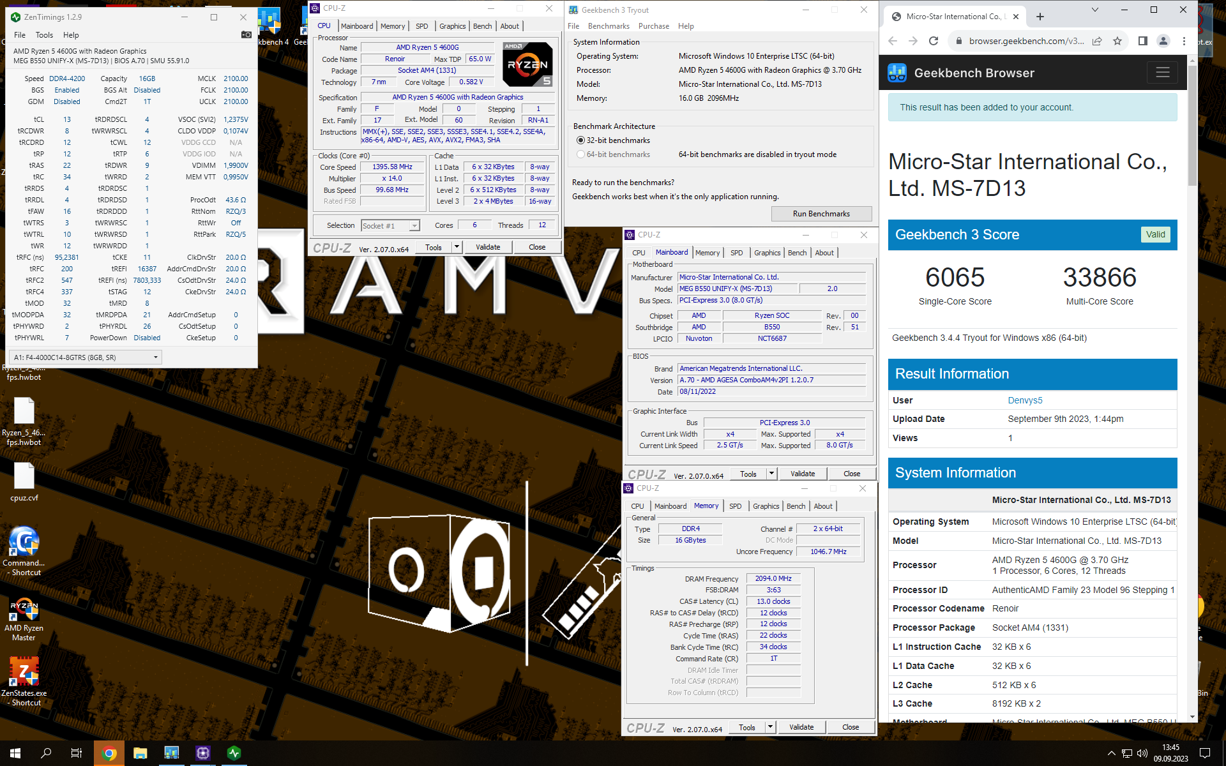Open ZenTimings DIMM slot dropdown
The image size is (1226, 766).
click(x=86, y=357)
